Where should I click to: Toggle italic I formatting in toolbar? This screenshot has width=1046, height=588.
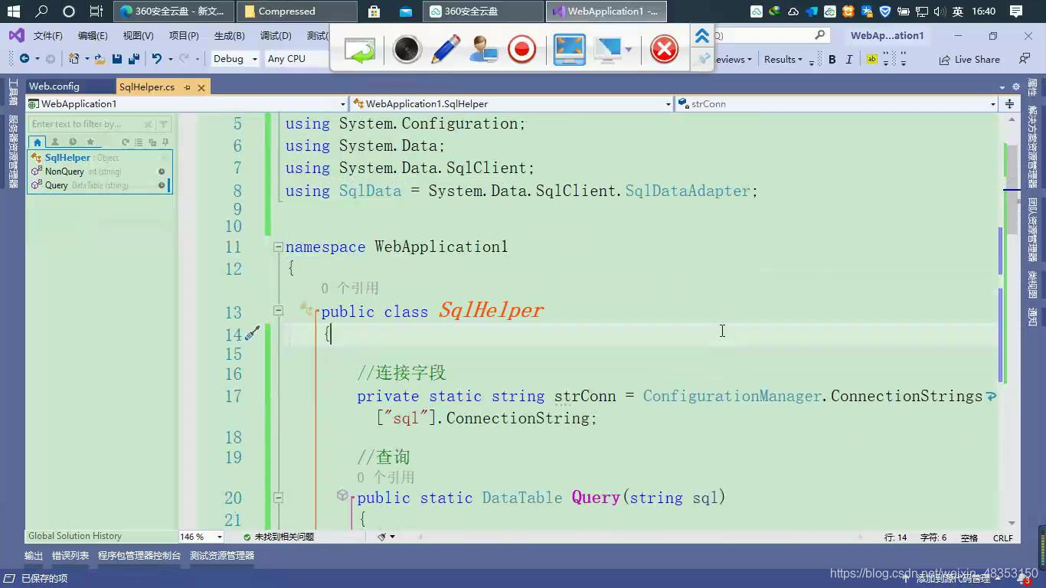pyautogui.click(x=849, y=59)
